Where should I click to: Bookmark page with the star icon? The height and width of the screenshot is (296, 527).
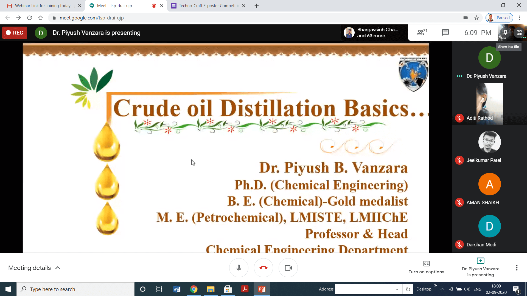coord(476,18)
